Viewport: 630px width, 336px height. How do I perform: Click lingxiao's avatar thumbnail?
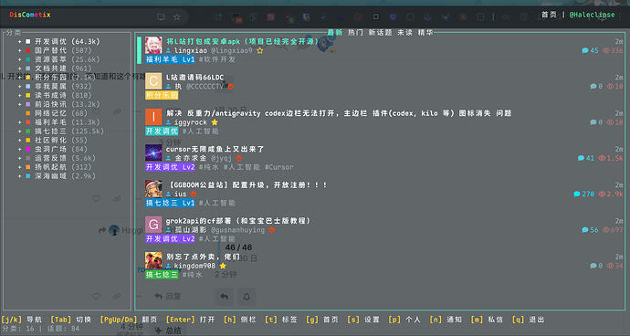(x=153, y=46)
